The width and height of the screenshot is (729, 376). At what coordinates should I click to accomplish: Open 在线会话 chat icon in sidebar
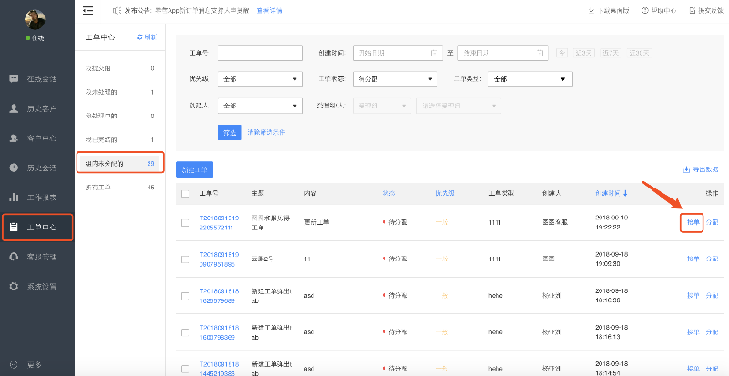(14, 78)
